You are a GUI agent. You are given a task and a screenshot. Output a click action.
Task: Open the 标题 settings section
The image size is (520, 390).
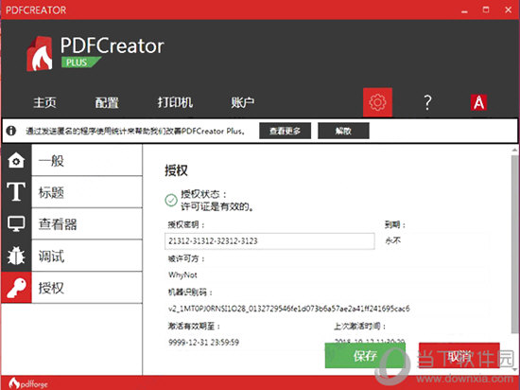point(87,192)
